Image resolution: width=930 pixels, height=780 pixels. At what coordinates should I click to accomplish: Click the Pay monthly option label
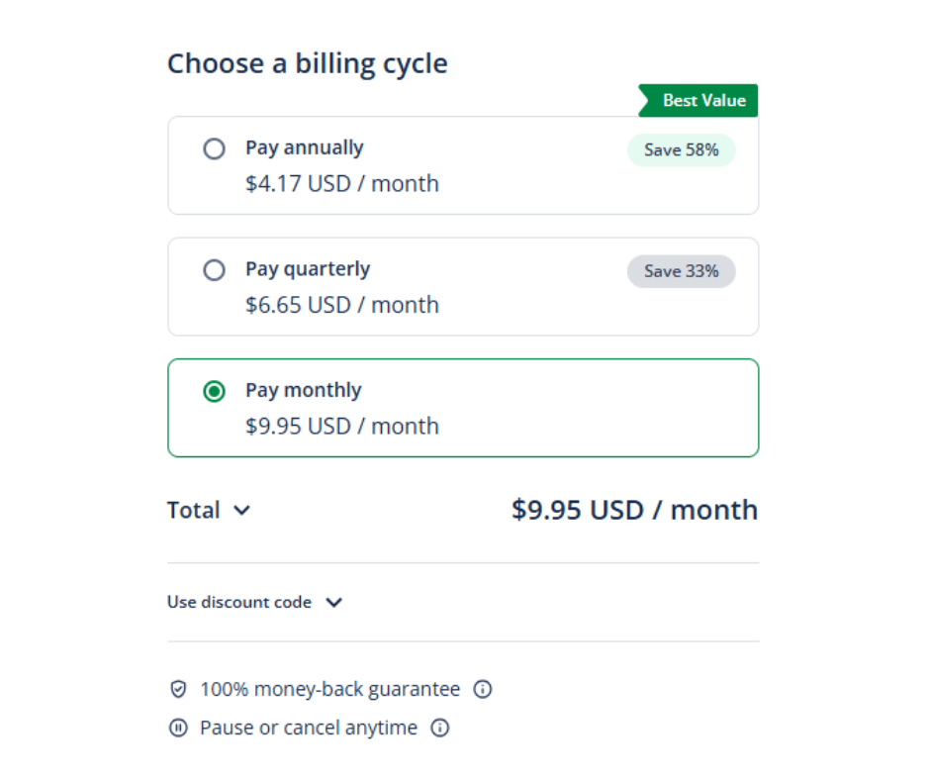tap(304, 390)
